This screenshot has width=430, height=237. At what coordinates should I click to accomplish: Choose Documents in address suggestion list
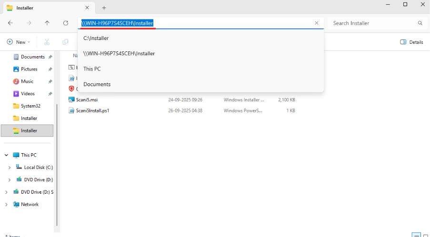(97, 84)
